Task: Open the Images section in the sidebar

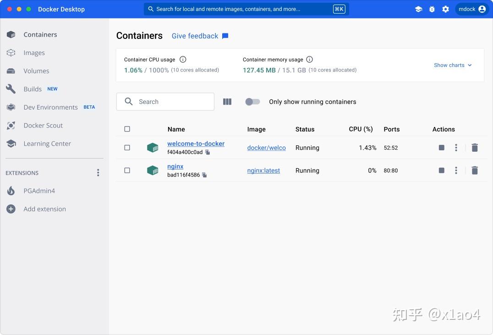Action: click(33, 52)
